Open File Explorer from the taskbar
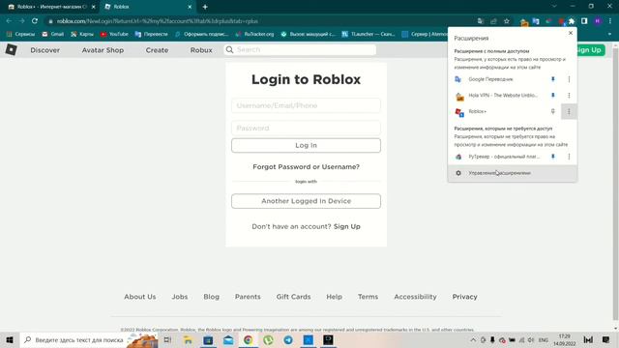 [188, 340]
